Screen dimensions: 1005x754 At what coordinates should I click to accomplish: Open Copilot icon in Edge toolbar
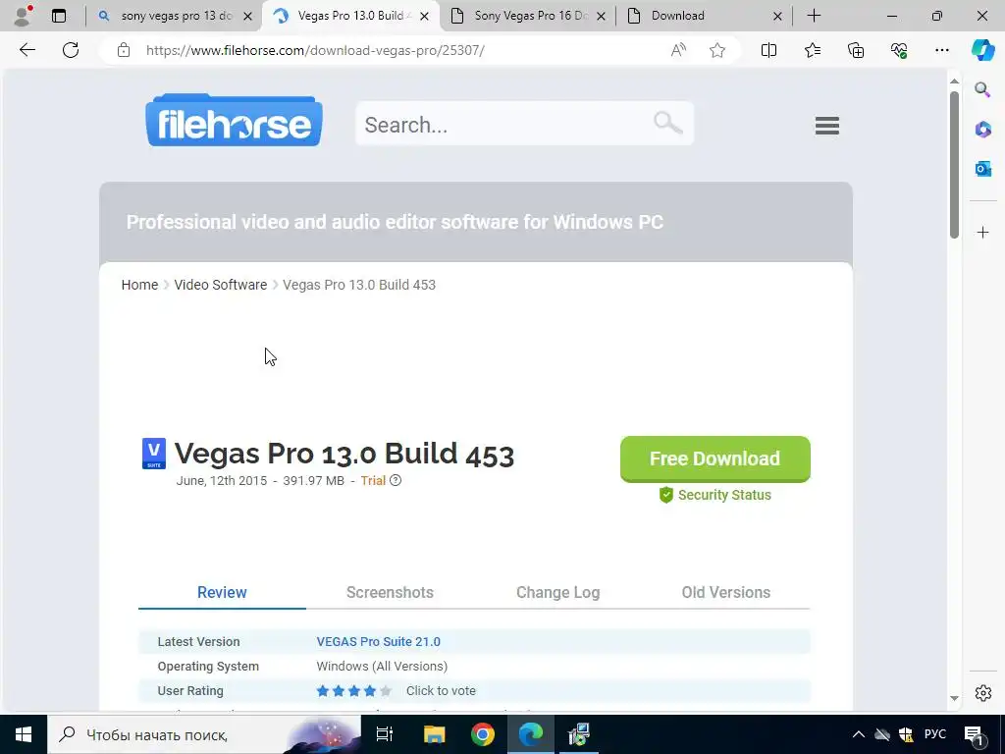982,50
